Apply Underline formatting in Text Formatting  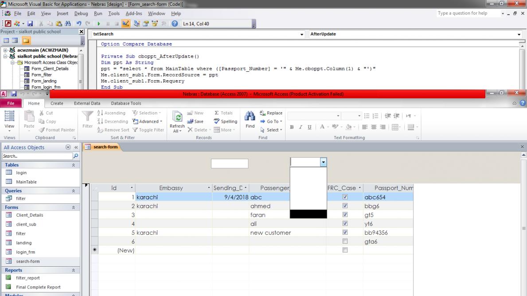coord(309,127)
